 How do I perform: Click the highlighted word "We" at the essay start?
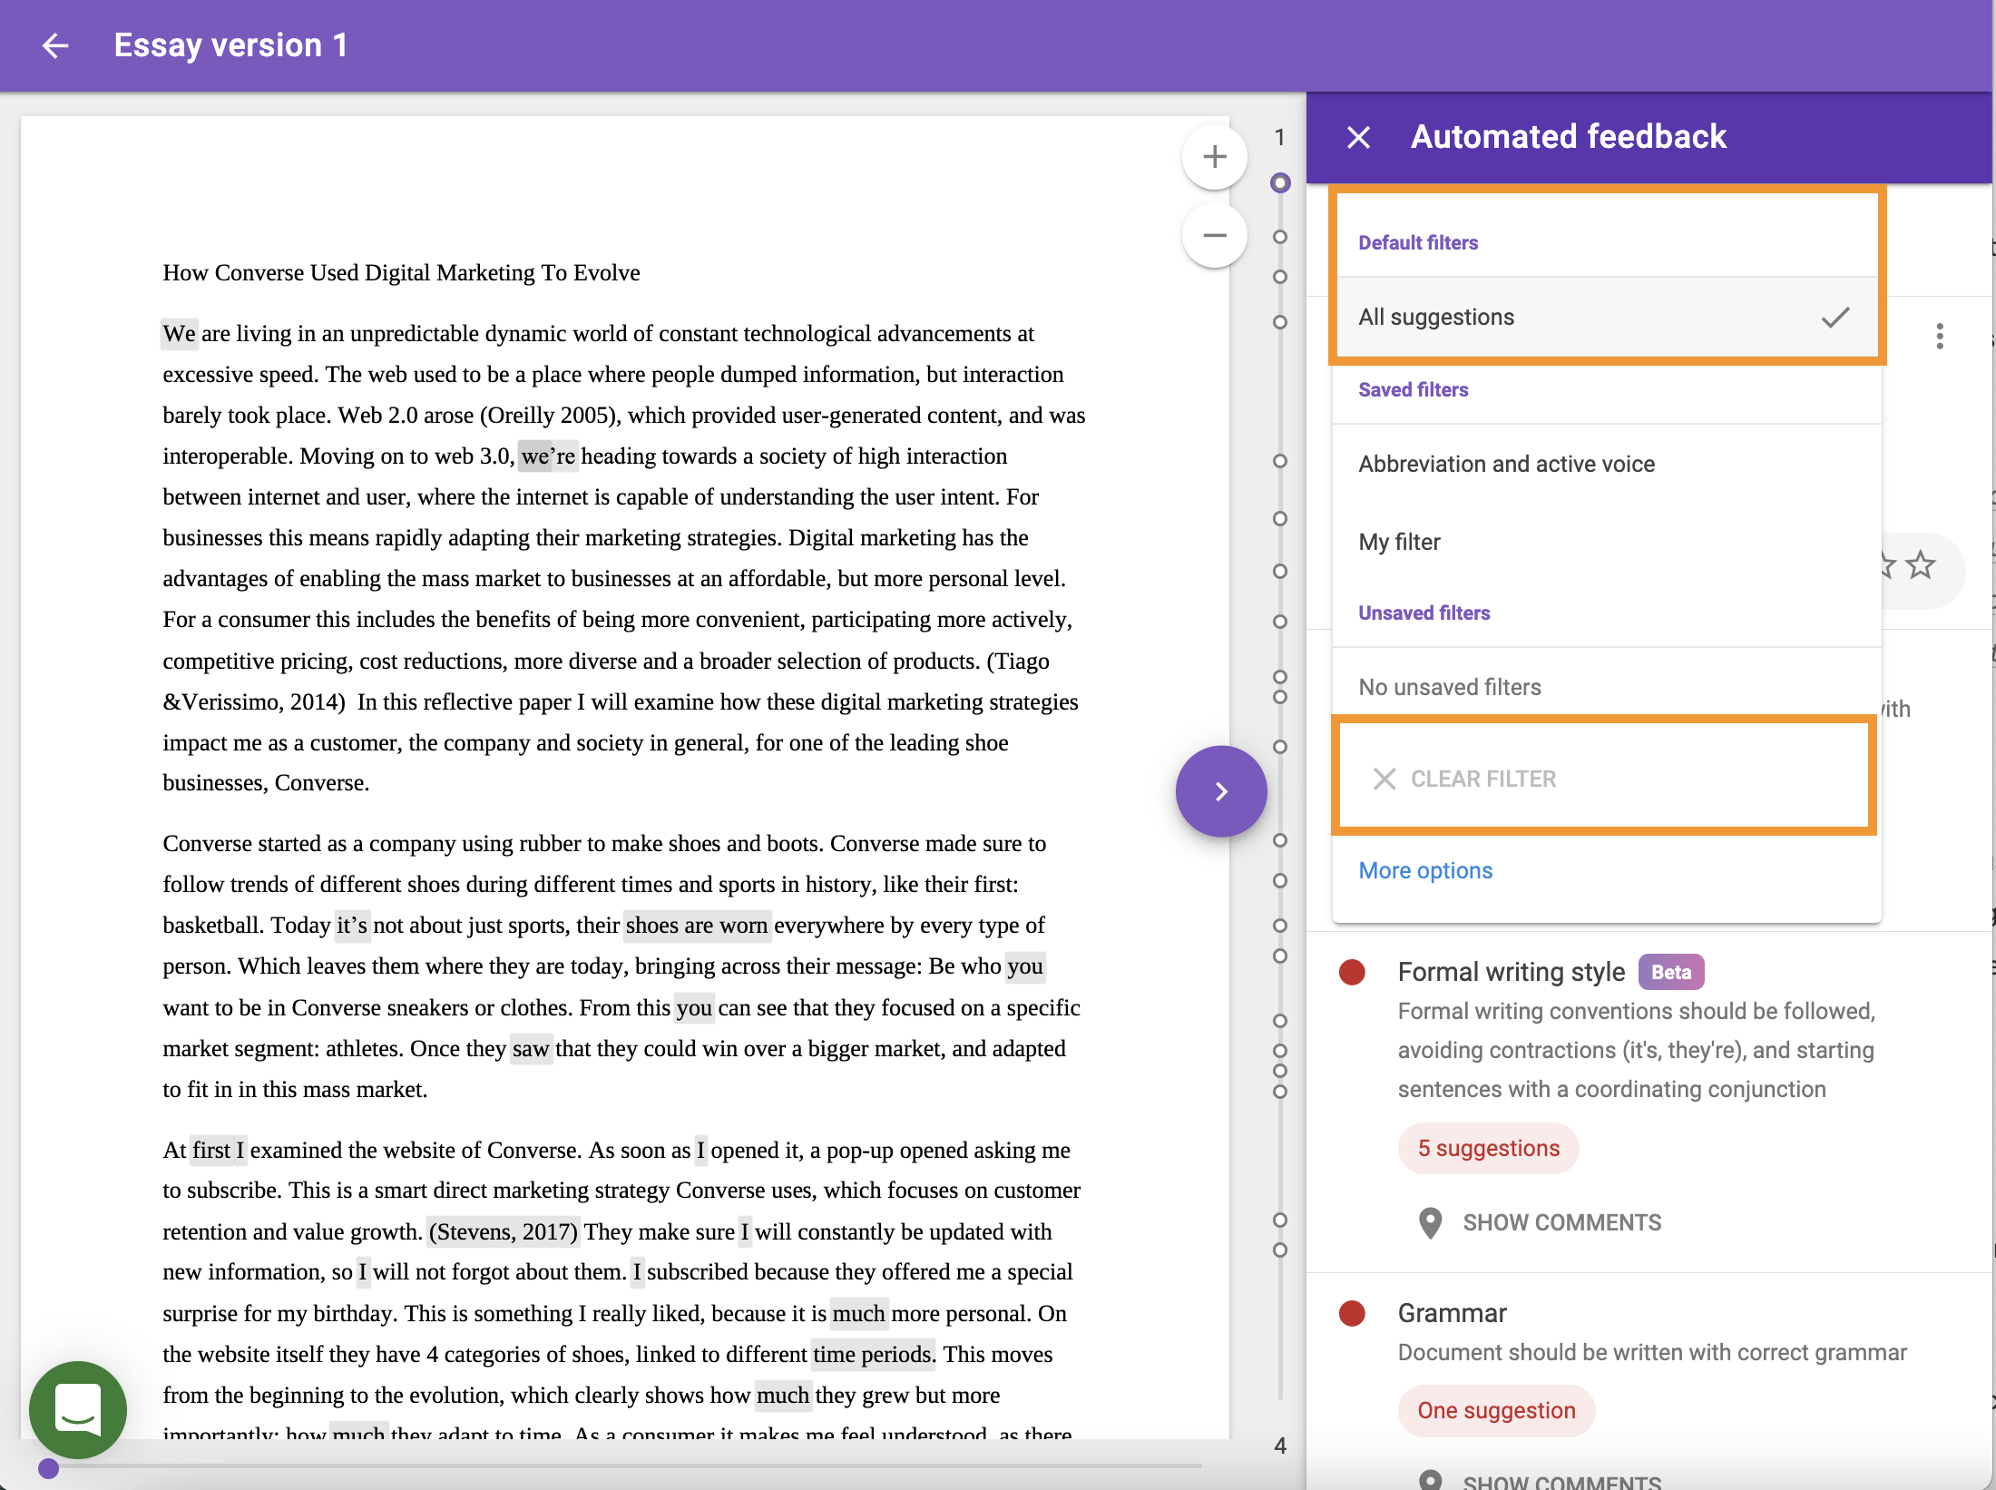179,333
